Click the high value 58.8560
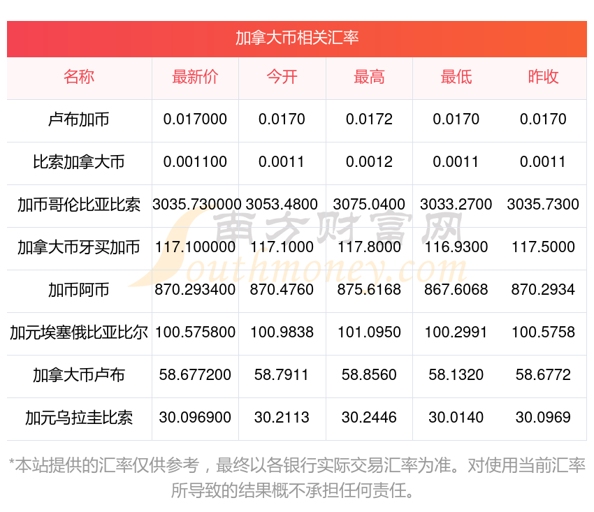Image resolution: width=594 pixels, height=512 pixels. point(369,375)
